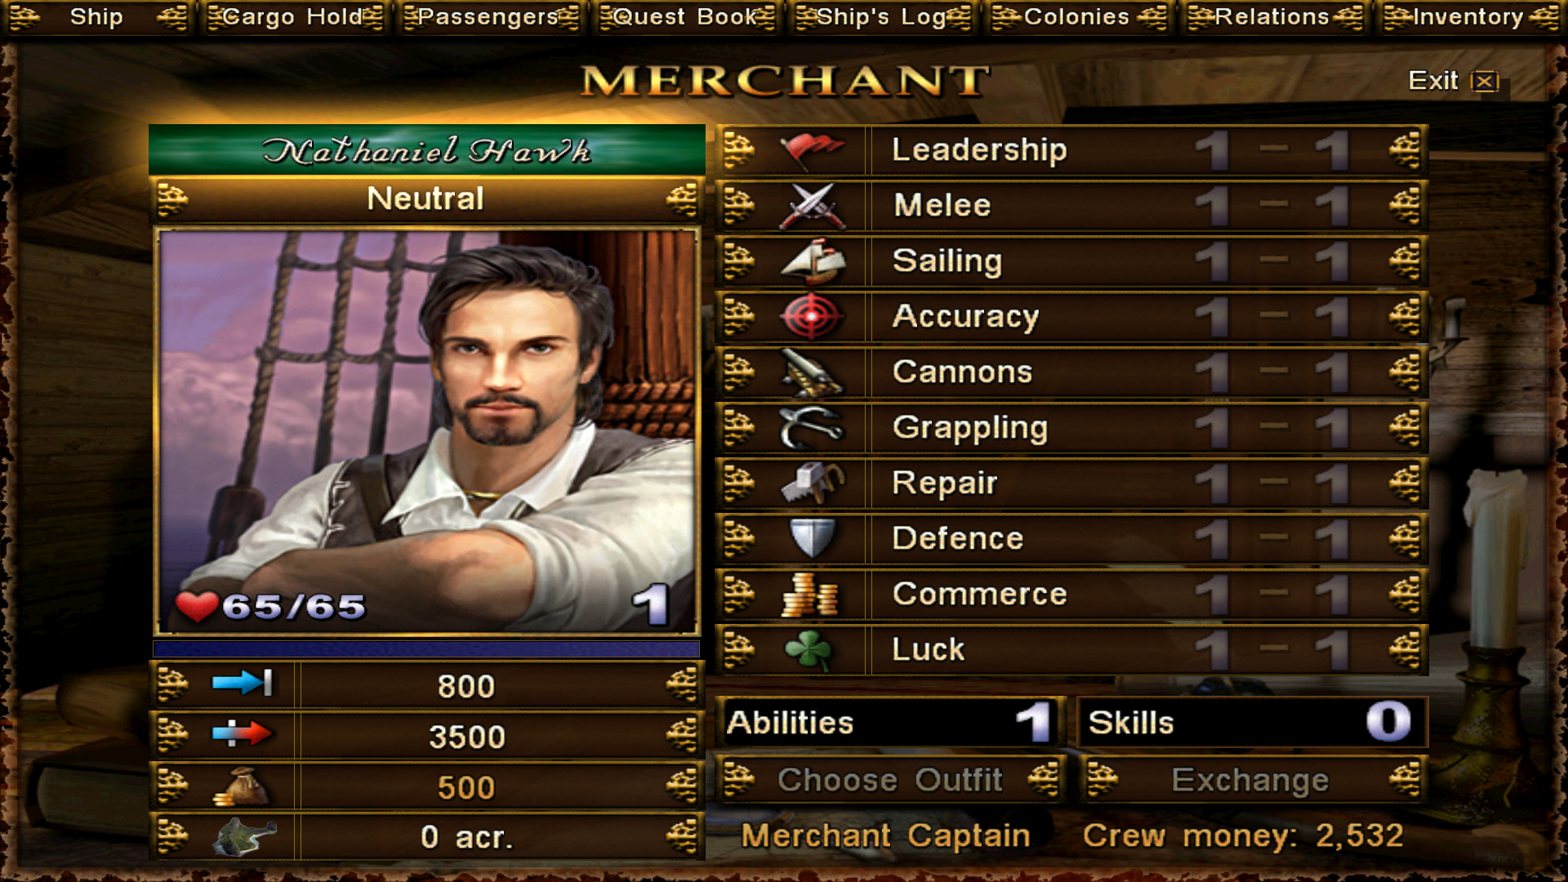Image resolution: width=1568 pixels, height=882 pixels.
Task: Click the red target Accuracy icon
Action: click(811, 317)
